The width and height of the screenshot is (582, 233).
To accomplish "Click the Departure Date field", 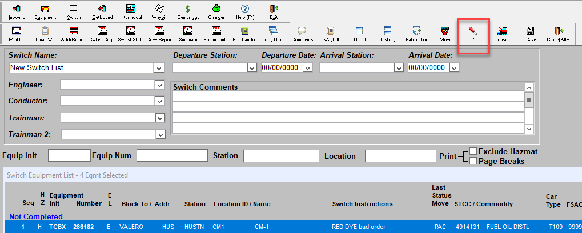I will pos(282,68).
